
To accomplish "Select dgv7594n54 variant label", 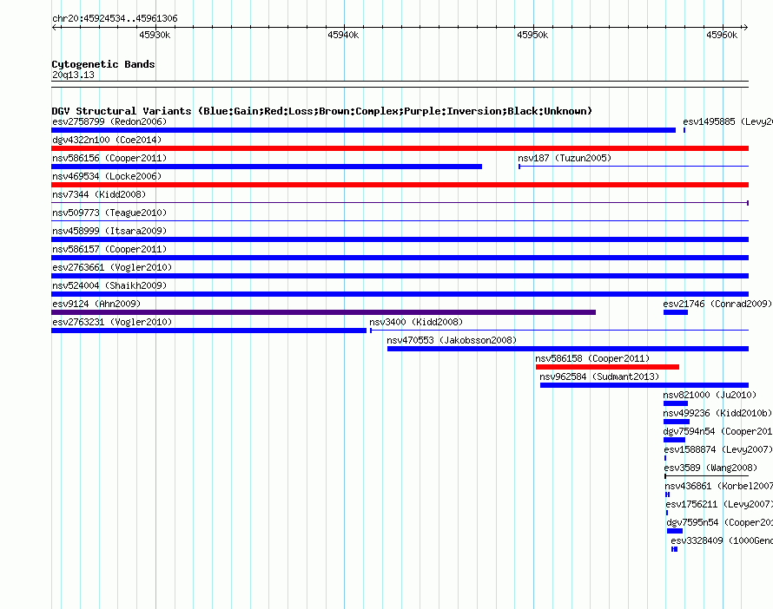I will [717, 431].
